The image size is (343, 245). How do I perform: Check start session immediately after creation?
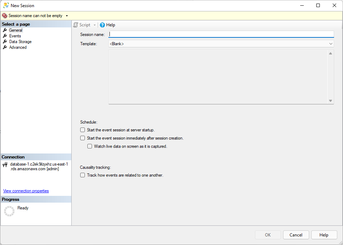(82, 138)
